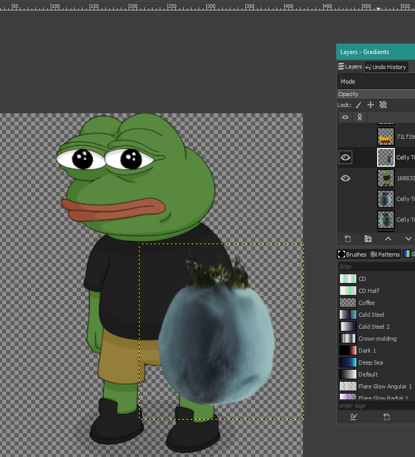Screen dimensions: 415x457
Task: Hide the 168835 layer via its eye
Action: (x=345, y=178)
